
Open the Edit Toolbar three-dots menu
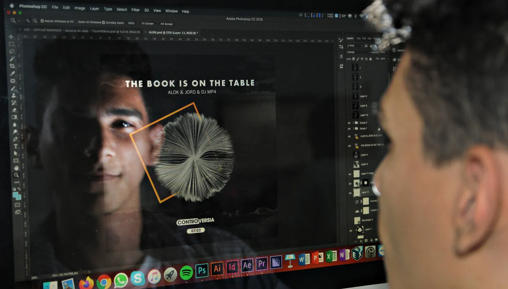point(17,182)
